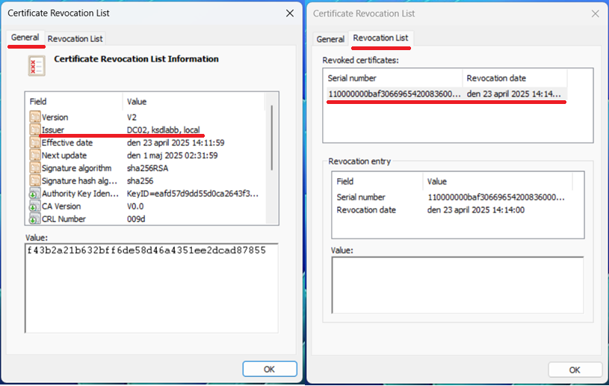Select the CRL Number row label
This screenshot has height=386, width=609.
pos(64,219)
